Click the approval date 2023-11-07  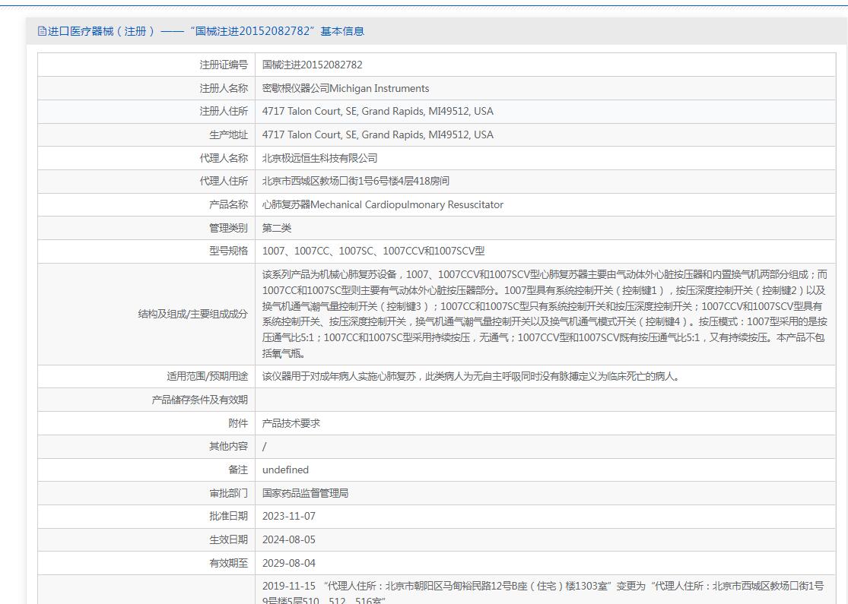coord(288,516)
